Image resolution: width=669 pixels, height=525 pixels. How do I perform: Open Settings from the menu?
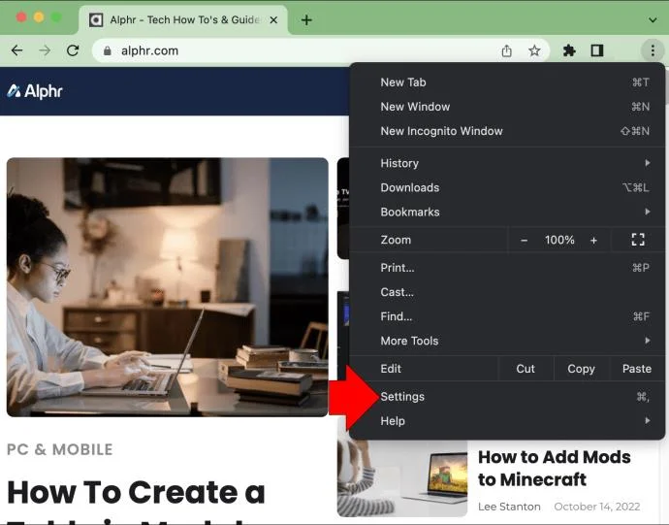[x=402, y=396]
